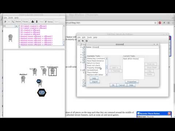Image resolution: width=175 pixels, height=131 pixels.
Task: Click the preferences sliders toolbar icon
Action: click(x=13, y=22)
